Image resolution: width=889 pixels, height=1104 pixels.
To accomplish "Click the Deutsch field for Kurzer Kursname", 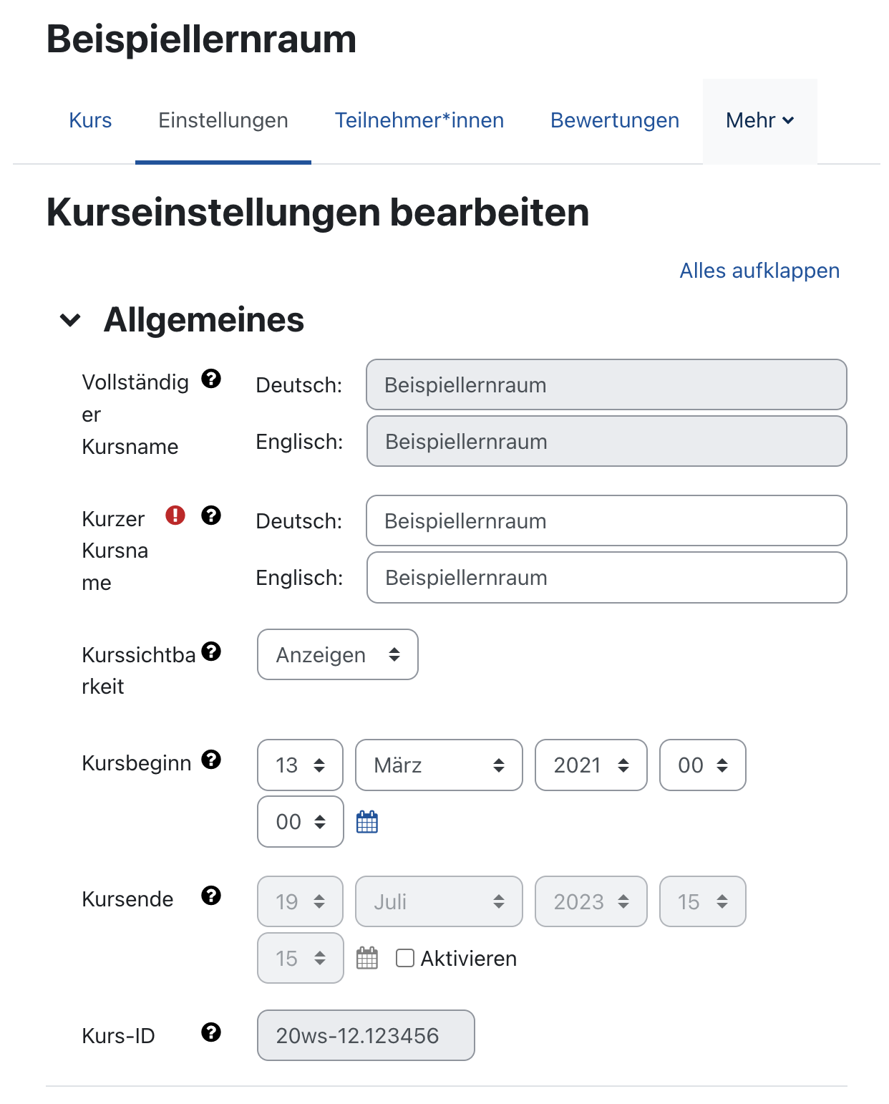I will coord(606,520).
